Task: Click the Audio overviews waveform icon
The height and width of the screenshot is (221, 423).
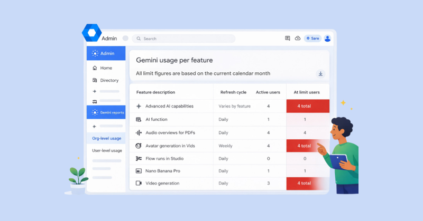Action: (139, 132)
